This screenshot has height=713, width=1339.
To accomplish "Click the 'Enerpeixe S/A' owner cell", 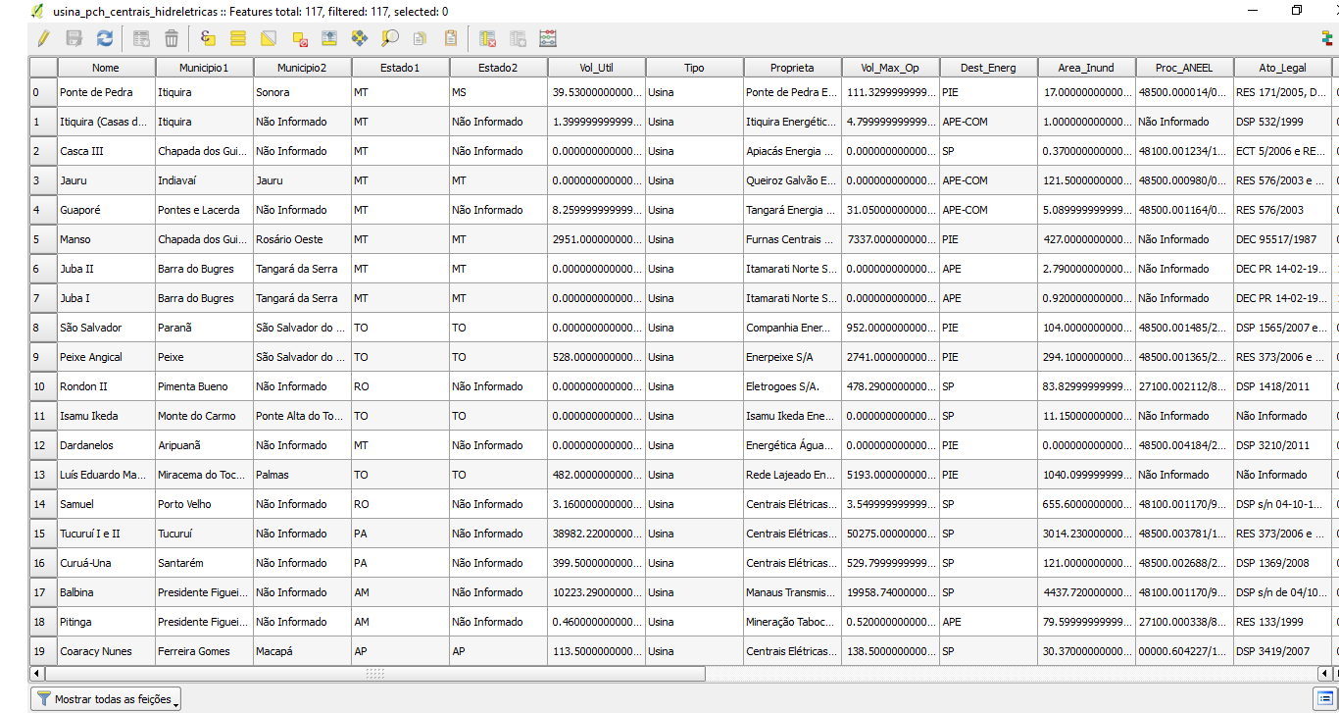I will click(792, 357).
